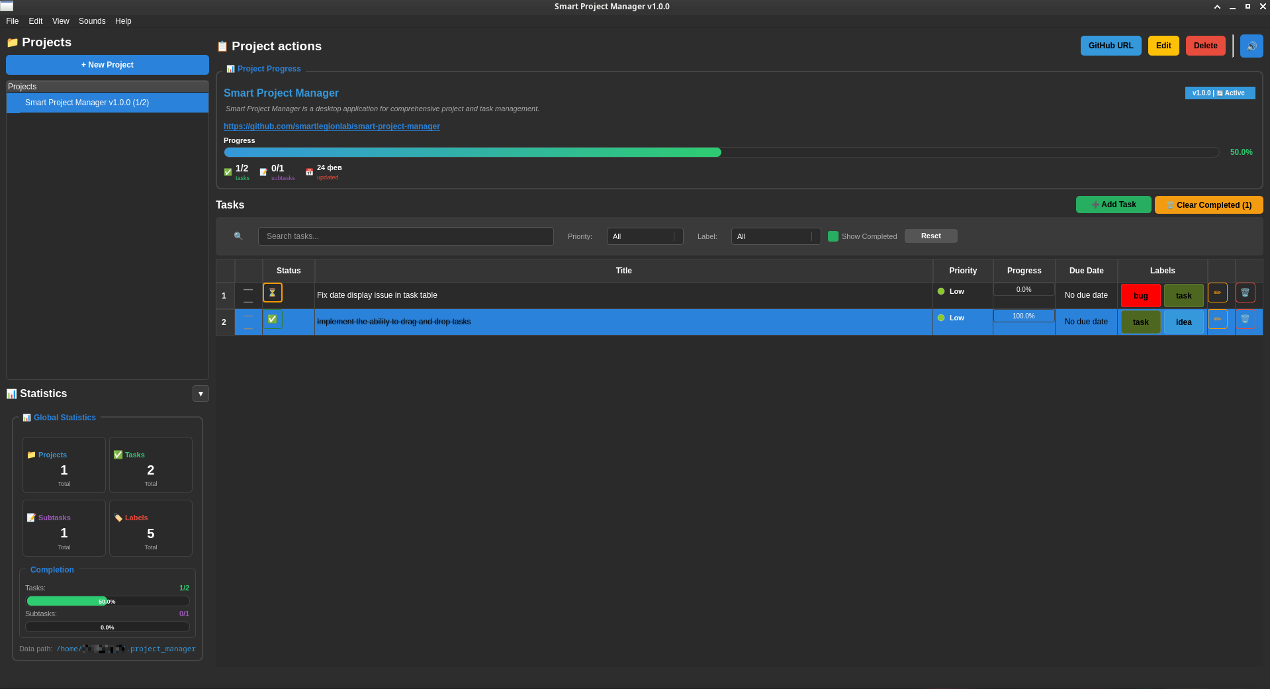Click the Tasks completion bar in Statistics

pos(107,601)
